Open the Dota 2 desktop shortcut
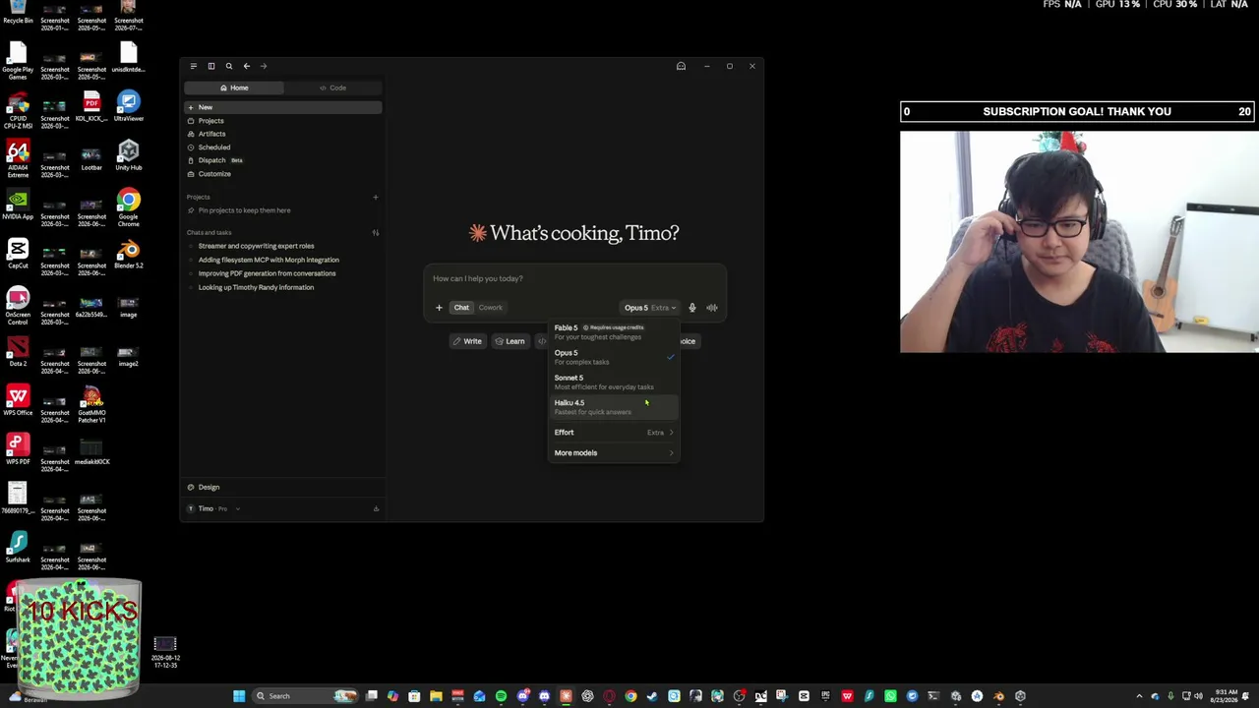Viewport: 1259px width, 708px height. point(18,352)
